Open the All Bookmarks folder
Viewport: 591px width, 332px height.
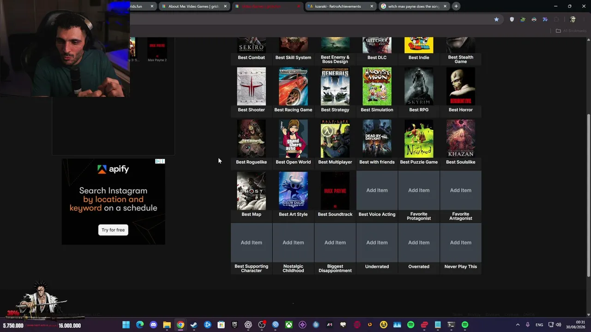(571, 31)
